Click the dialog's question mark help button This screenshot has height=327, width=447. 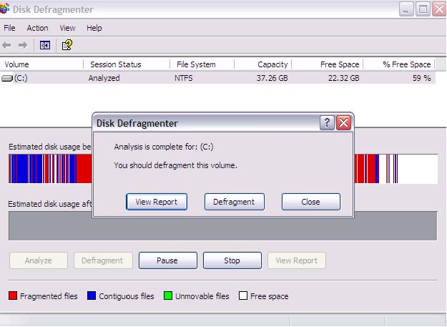[x=327, y=123]
